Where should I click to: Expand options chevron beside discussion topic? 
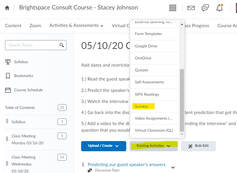tap(173, 167)
